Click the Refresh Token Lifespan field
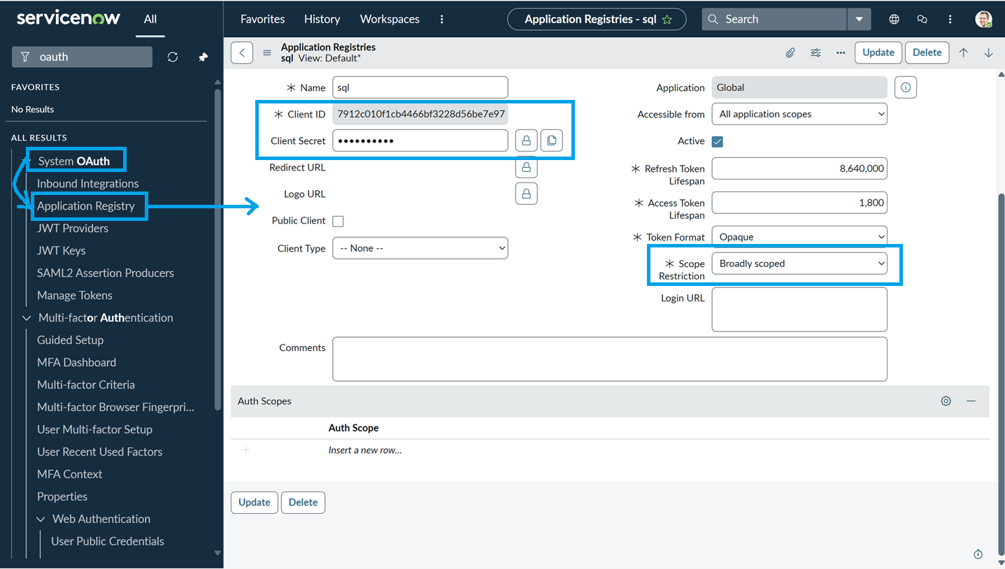 [799, 168]
